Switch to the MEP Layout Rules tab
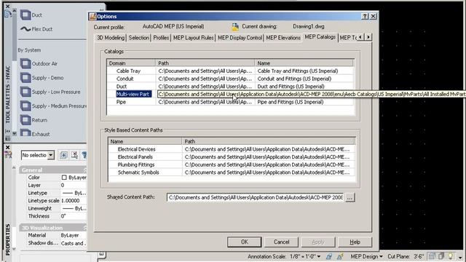Screen dimensions: 466x262 tap(193, 38)
